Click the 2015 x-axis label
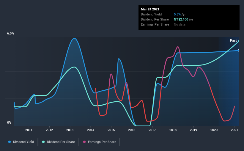 111,130
